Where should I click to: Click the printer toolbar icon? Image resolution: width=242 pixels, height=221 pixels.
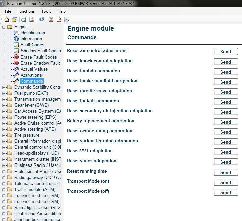point(24,19)
